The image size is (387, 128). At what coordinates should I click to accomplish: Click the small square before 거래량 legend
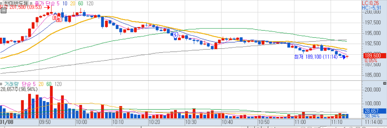(x=2, y=84)
